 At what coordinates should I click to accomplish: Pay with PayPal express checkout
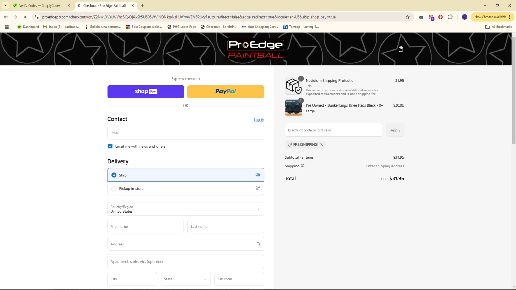pyautogui.click(x=226, y=91)
